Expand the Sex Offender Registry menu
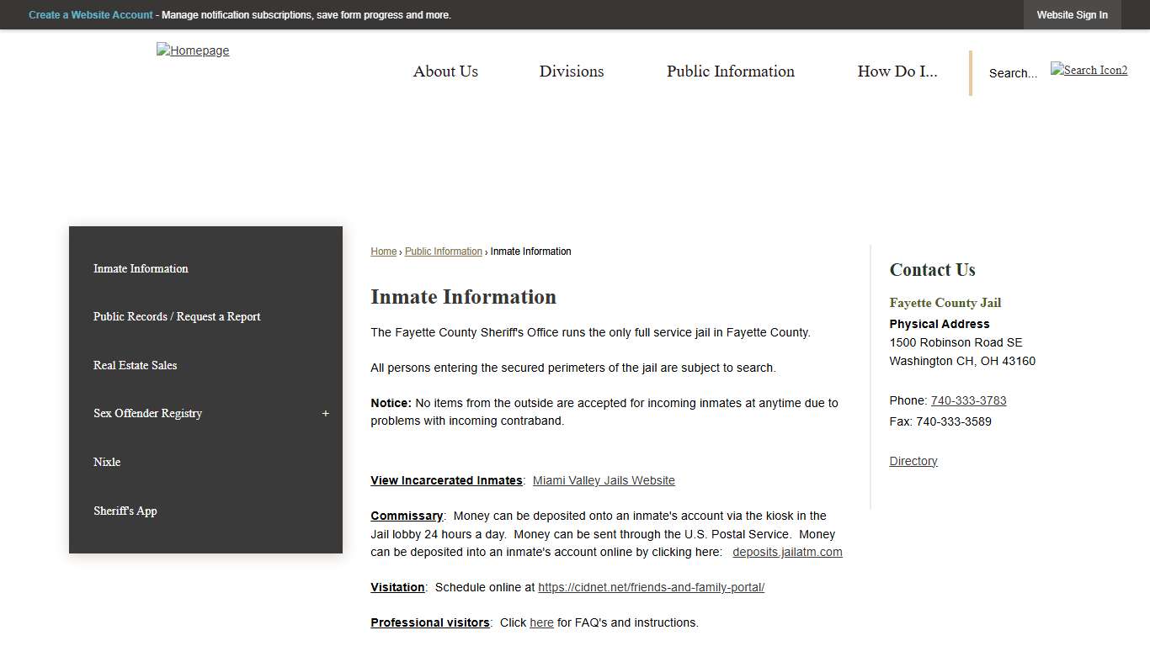Screen dimensions: 1150x646 click(325, 413)
